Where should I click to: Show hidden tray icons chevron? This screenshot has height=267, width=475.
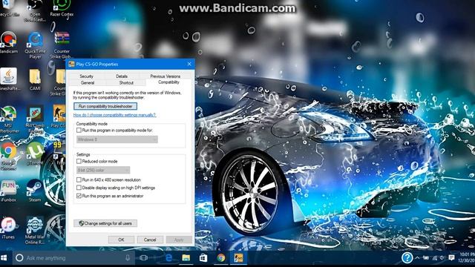(x=417, y=258)
